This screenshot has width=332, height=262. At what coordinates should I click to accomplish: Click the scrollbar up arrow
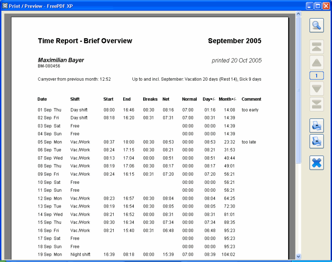298,14
